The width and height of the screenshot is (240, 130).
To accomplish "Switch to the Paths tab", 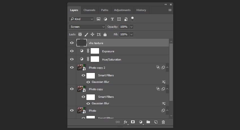I will 105,10.
